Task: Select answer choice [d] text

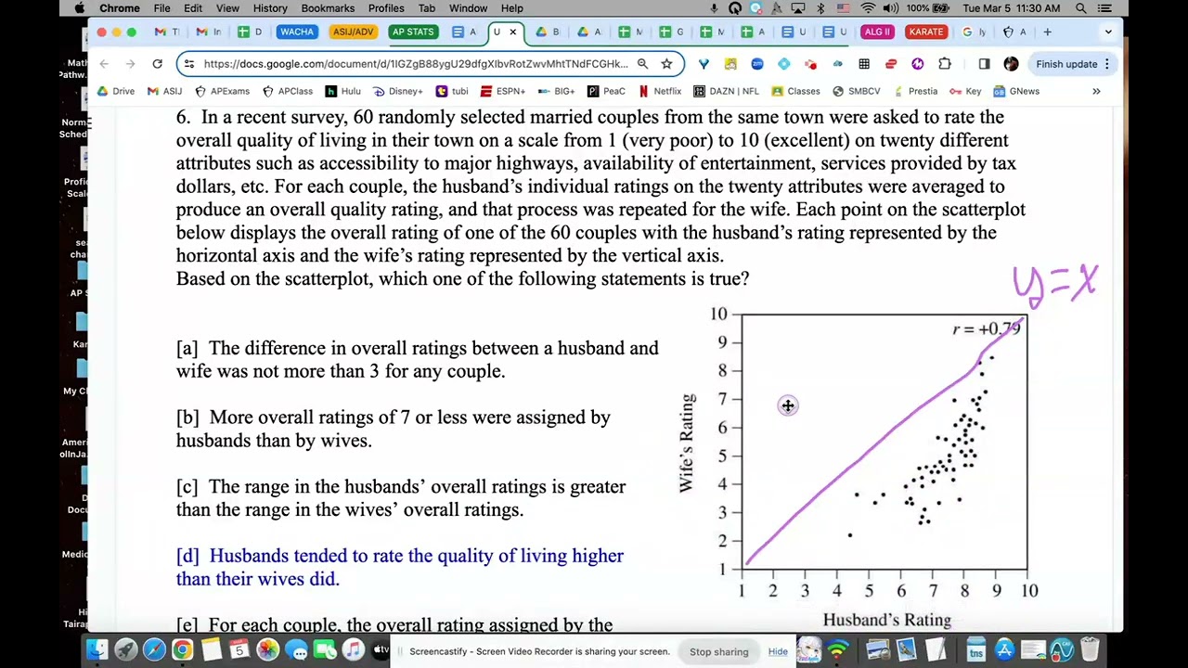Action: click(400, 567)
